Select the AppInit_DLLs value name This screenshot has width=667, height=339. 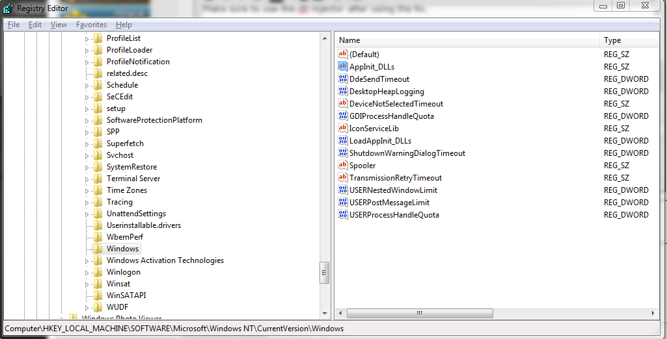(x=372, y=67)
